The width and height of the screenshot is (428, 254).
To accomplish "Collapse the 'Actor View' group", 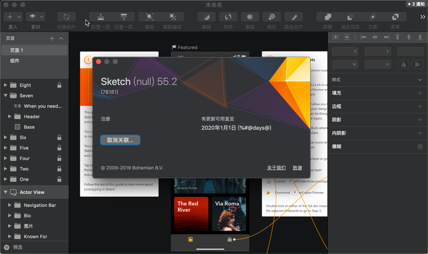I will click(5, 192).
